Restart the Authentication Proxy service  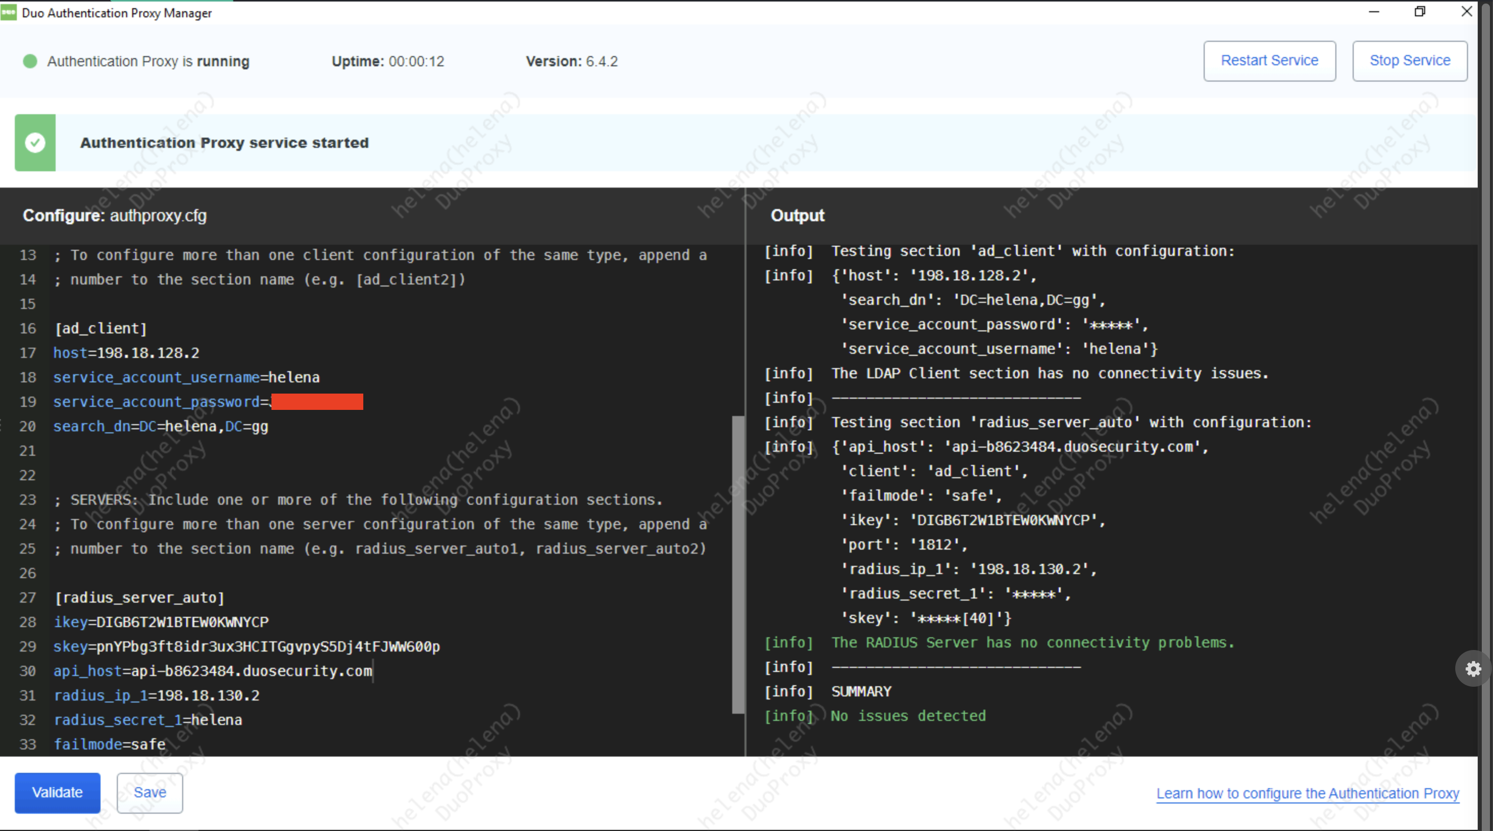(1270, 61)
